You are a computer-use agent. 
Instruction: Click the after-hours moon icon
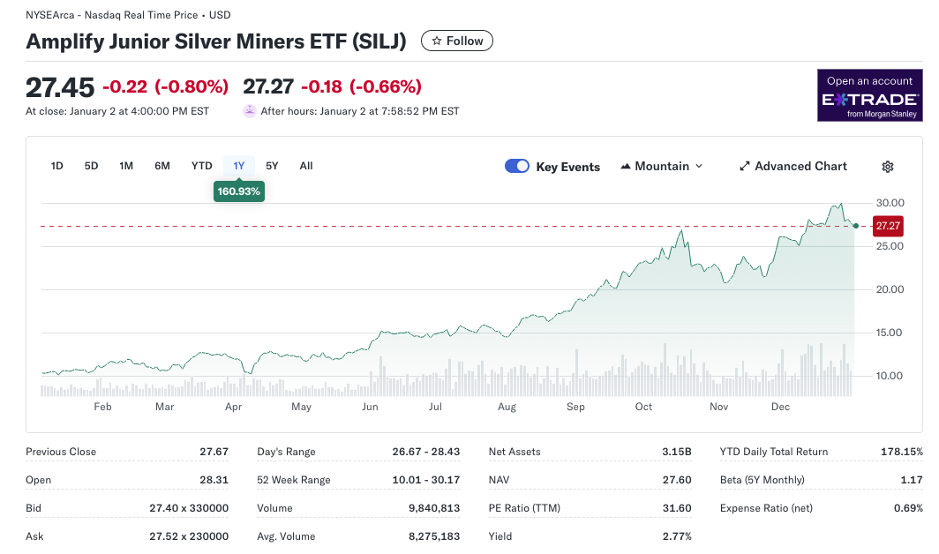[x=249, y=111]
